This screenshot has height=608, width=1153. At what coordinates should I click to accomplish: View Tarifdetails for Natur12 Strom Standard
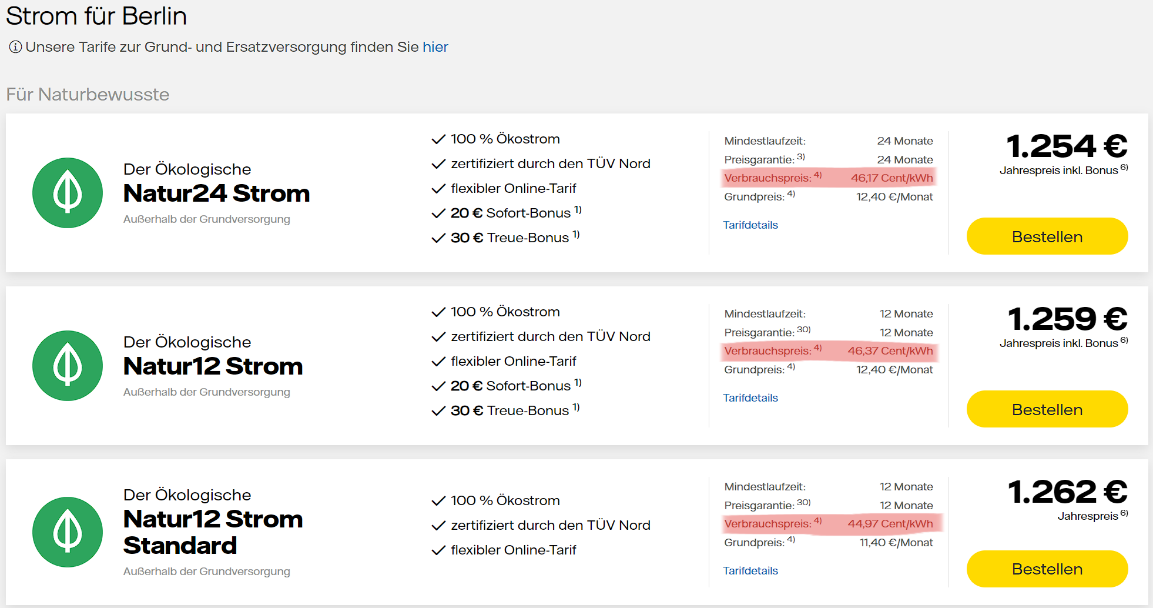(750, 571)
